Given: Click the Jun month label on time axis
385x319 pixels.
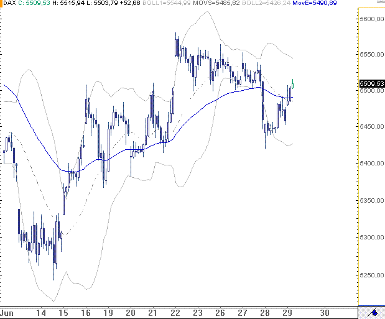Looking at the screenshot, I should 7,313.
